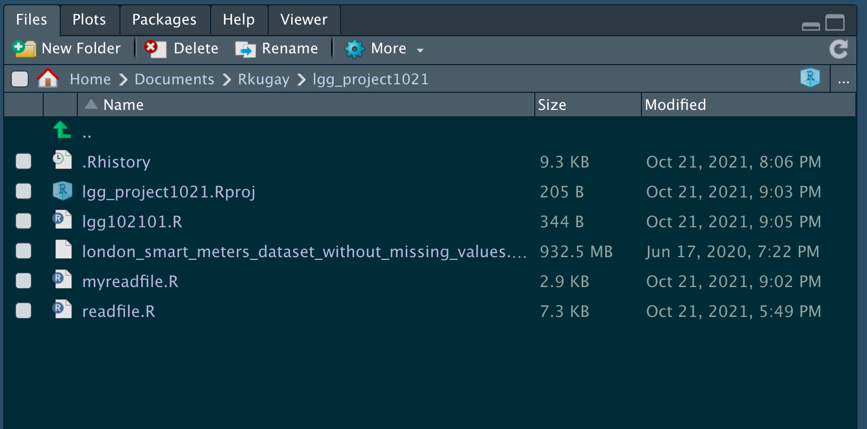Click the red Delete icon

[x=155, y=49]
